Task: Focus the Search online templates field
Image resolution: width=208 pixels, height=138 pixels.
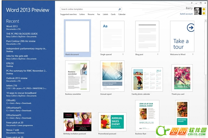Action: (91, 9)
